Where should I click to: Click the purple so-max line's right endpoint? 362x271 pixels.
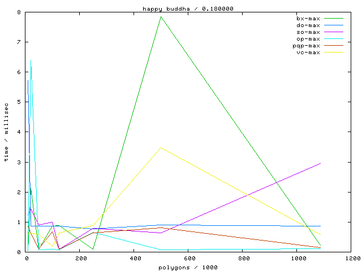(x=321, y=163)
